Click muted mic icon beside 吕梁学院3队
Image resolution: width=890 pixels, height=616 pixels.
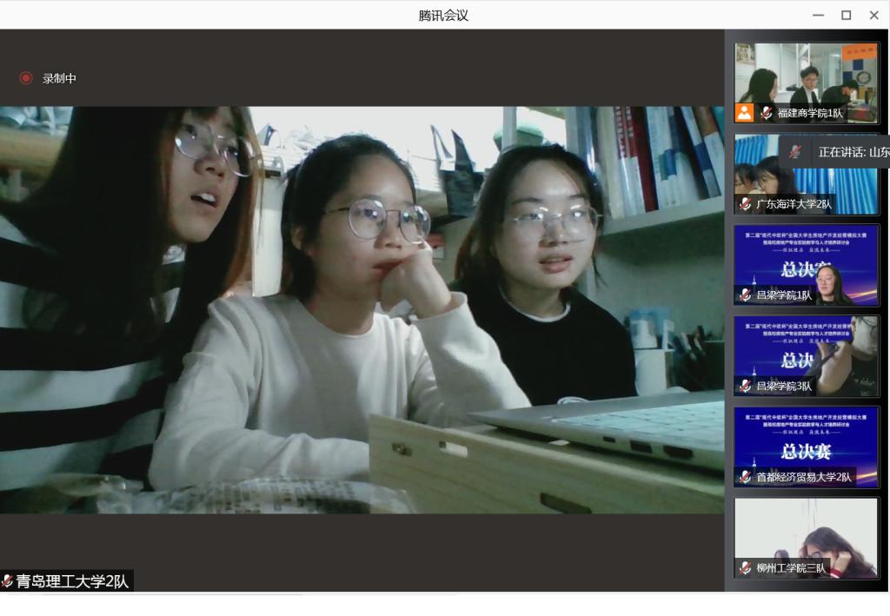coord(745,386)
